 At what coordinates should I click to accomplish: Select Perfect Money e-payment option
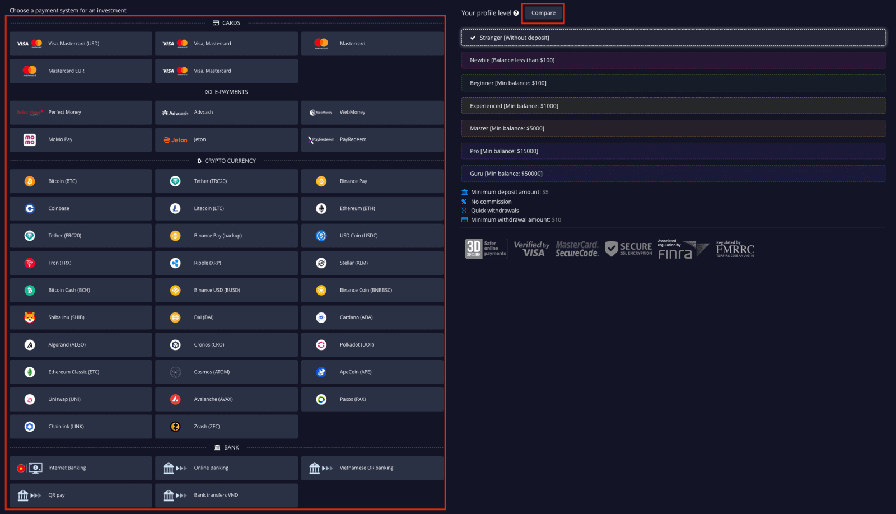pyautogui.click(x=81, y=113)
